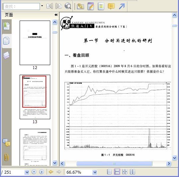
Task: Open the zoom level dropdown arrow
Action: (94, 172)
